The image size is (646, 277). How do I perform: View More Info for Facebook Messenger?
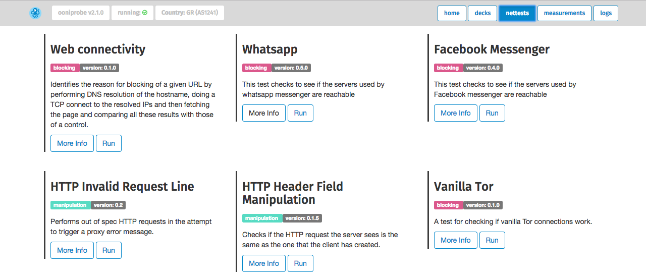pos(456,113)
